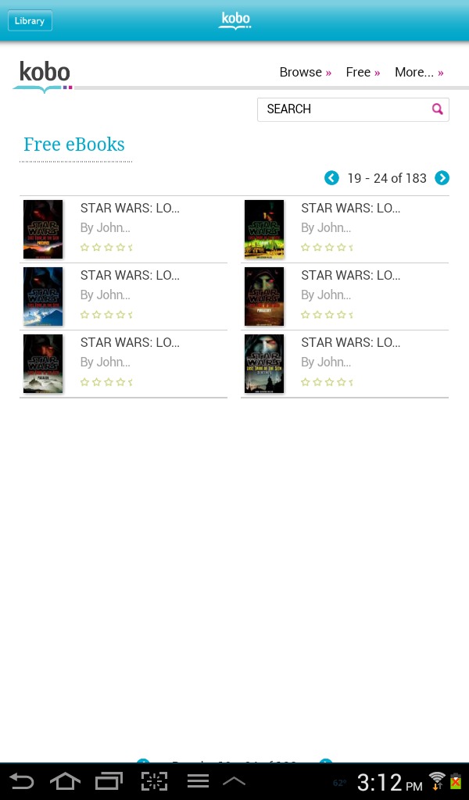Open the Browse menu
Image resolution: width=469 pixels, height=800 pixels.
tap(305, 73)
